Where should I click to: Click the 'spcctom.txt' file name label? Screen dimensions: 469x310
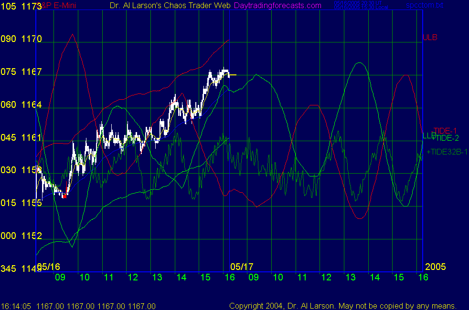point(425,5)
